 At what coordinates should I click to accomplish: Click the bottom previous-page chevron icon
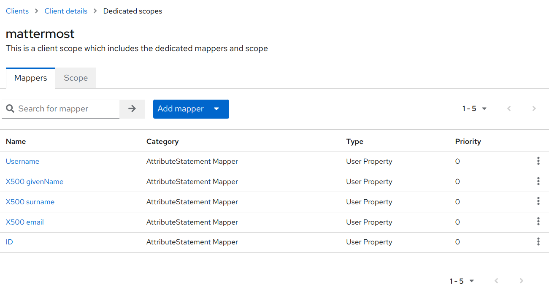pos(496,280)
